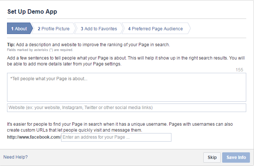Screen dimensions: 254x166
Task: Select the 1 About step tab
Action: 19,28
